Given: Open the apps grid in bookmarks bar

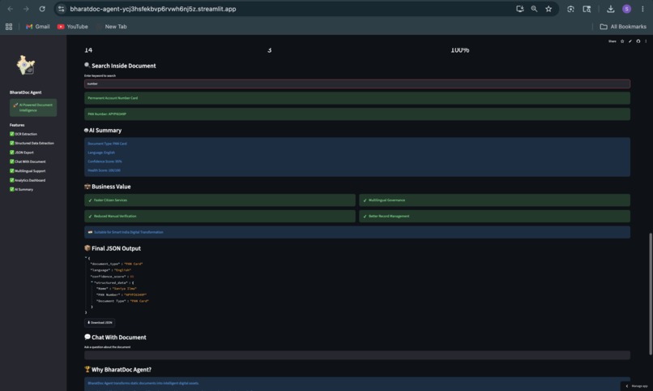Looking at the screenshot, I should pos(9,27).
